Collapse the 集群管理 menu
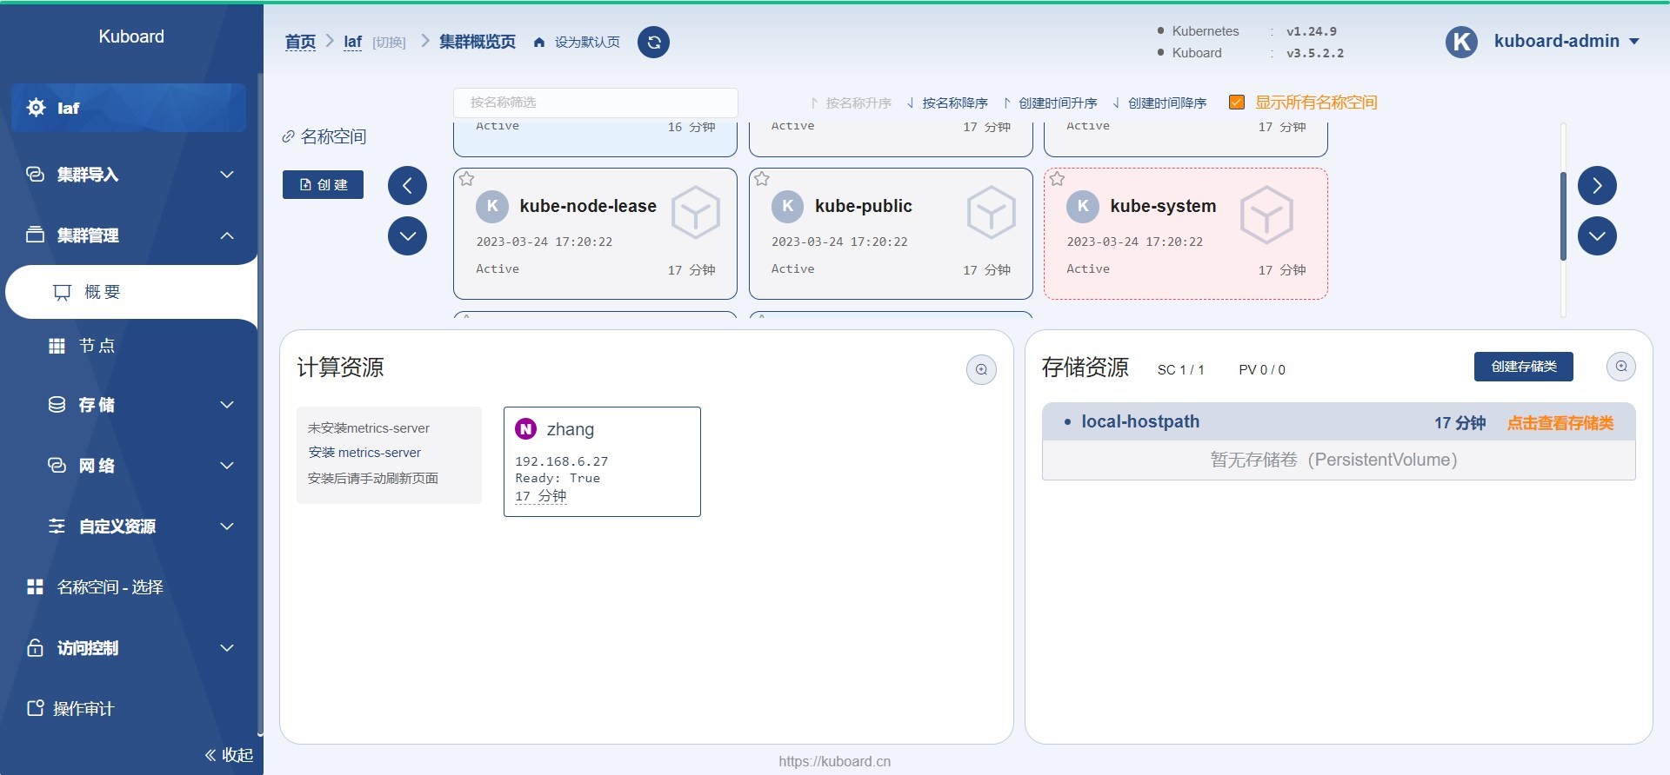 [x=130, y=235]
